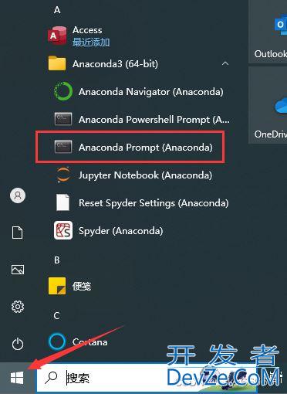Select Reset Spyder Settings (Anaconda)

141,203
